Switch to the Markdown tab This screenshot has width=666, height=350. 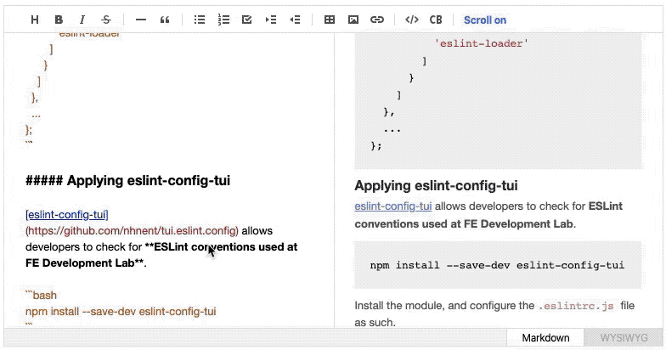point(545,338)
